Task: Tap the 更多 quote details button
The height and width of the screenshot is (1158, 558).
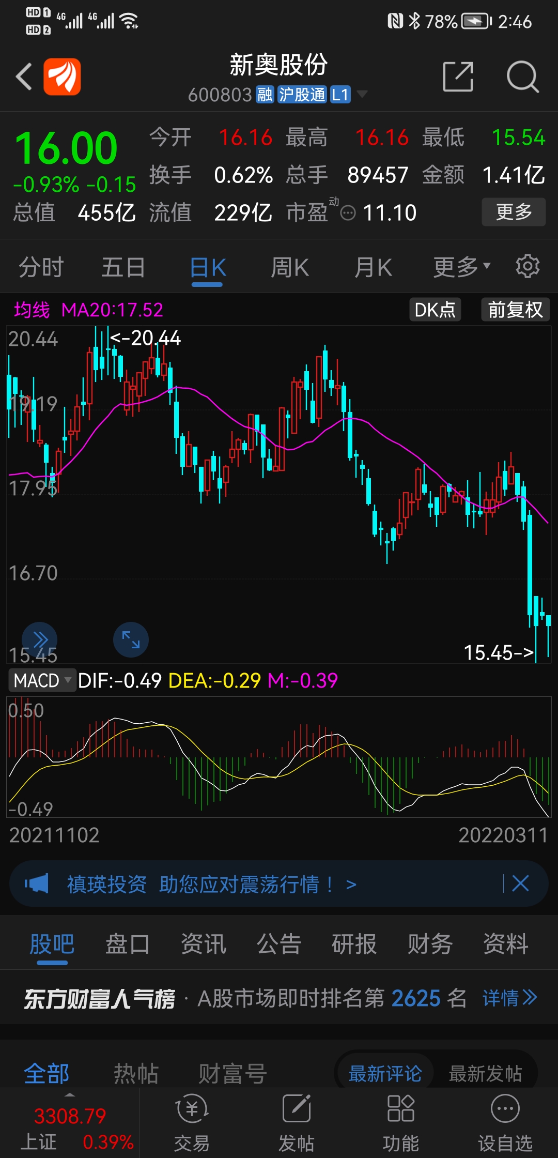Action: coord(514,212)
